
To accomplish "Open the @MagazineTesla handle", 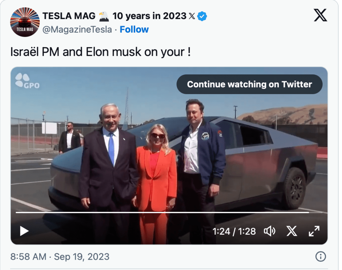I will coord(77,29).
